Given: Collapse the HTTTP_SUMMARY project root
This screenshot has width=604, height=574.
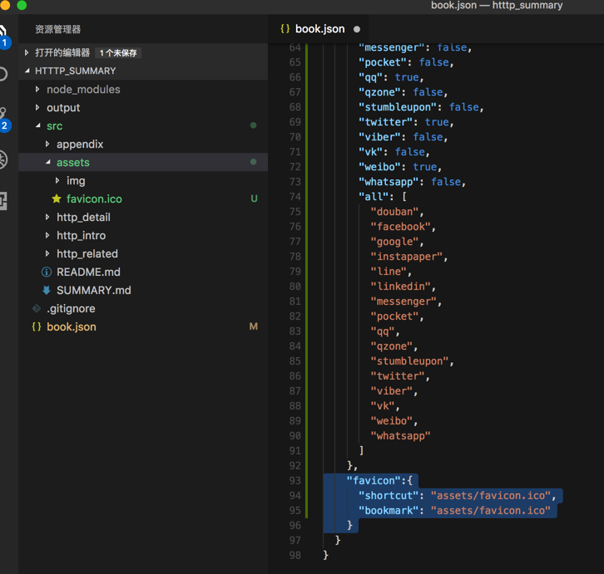Looking at the screenshot, I should (27, 71).
